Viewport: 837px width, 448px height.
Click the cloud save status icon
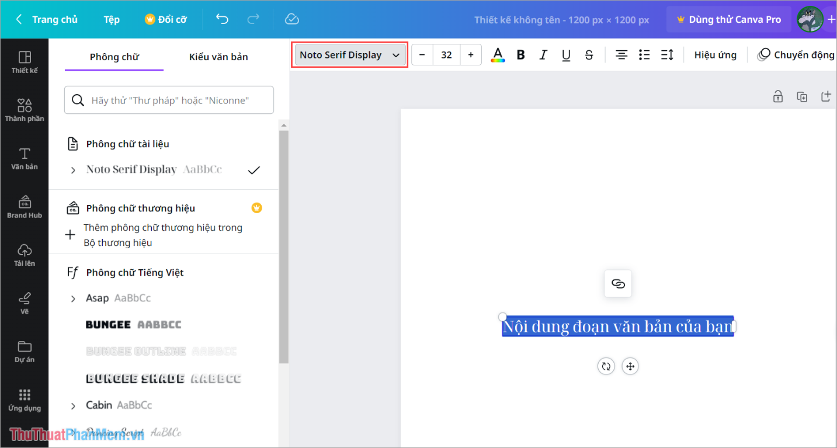pyautogui.click(x=291, y=19)
